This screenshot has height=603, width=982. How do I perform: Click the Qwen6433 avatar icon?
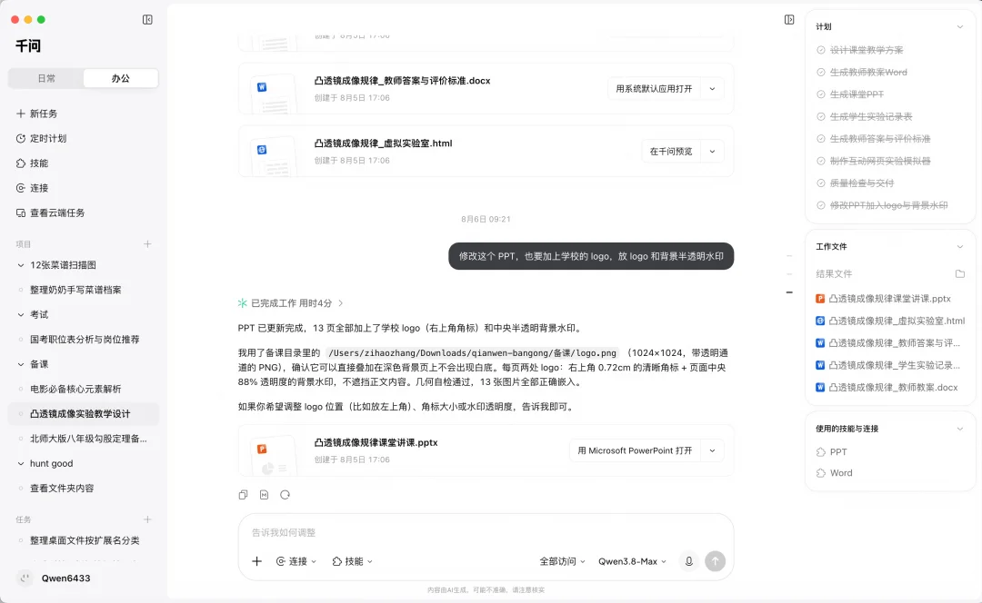click(25, 578)
